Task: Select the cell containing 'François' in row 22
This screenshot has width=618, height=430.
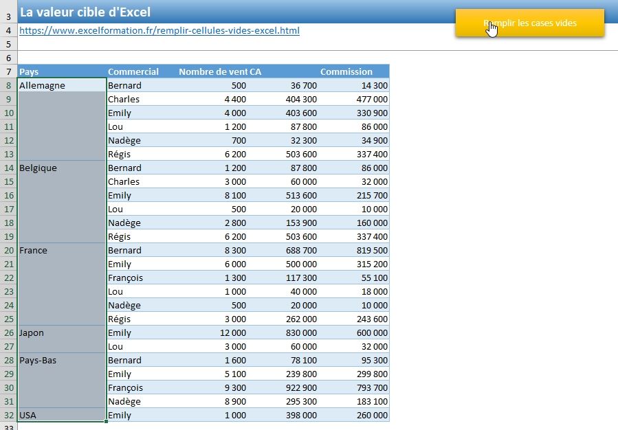Action: coord(140,278)
